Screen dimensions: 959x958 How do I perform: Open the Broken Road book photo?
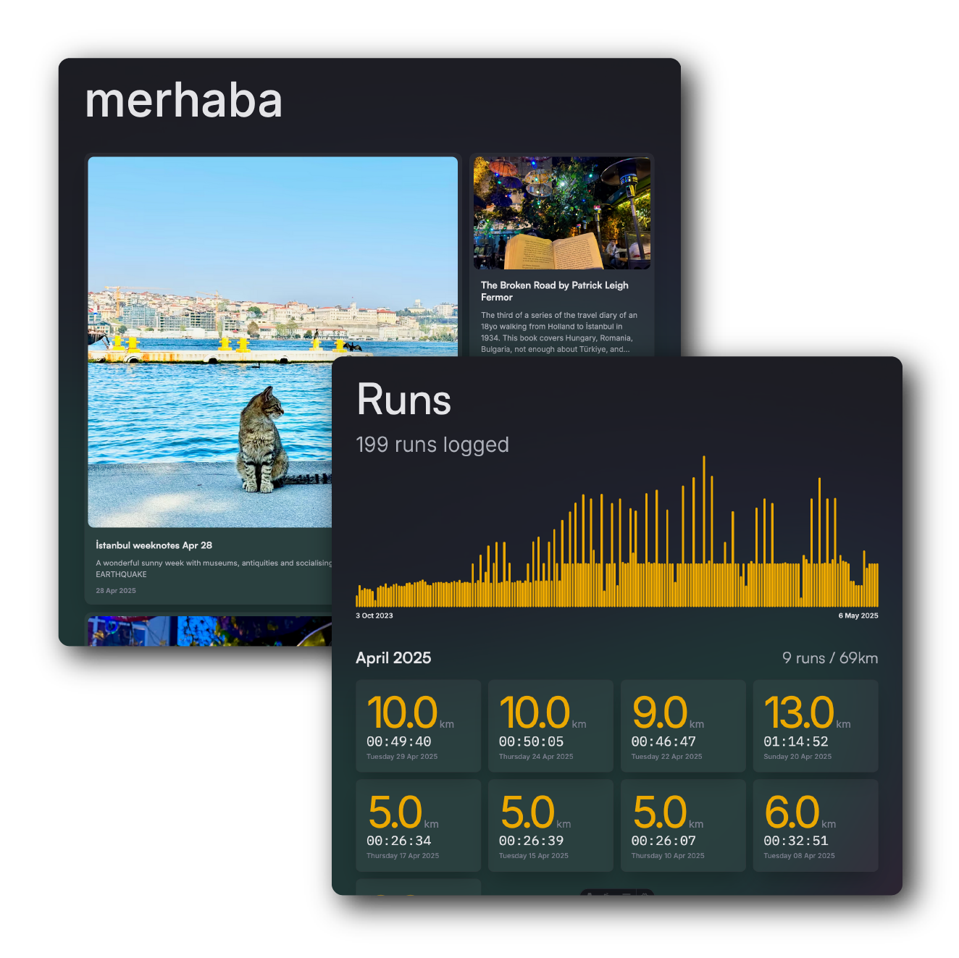click(561, 213)
